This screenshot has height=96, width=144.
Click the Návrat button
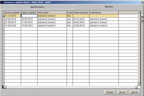pyautogui.click(x=134, y=92)
